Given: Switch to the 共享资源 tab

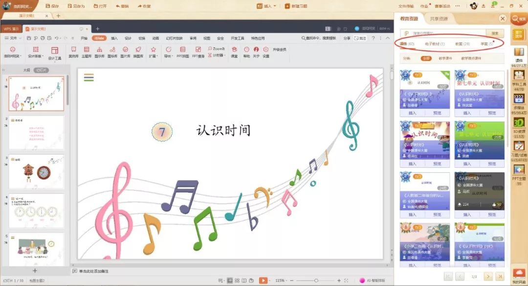Looking at the screenshot, I should [439, 19].
